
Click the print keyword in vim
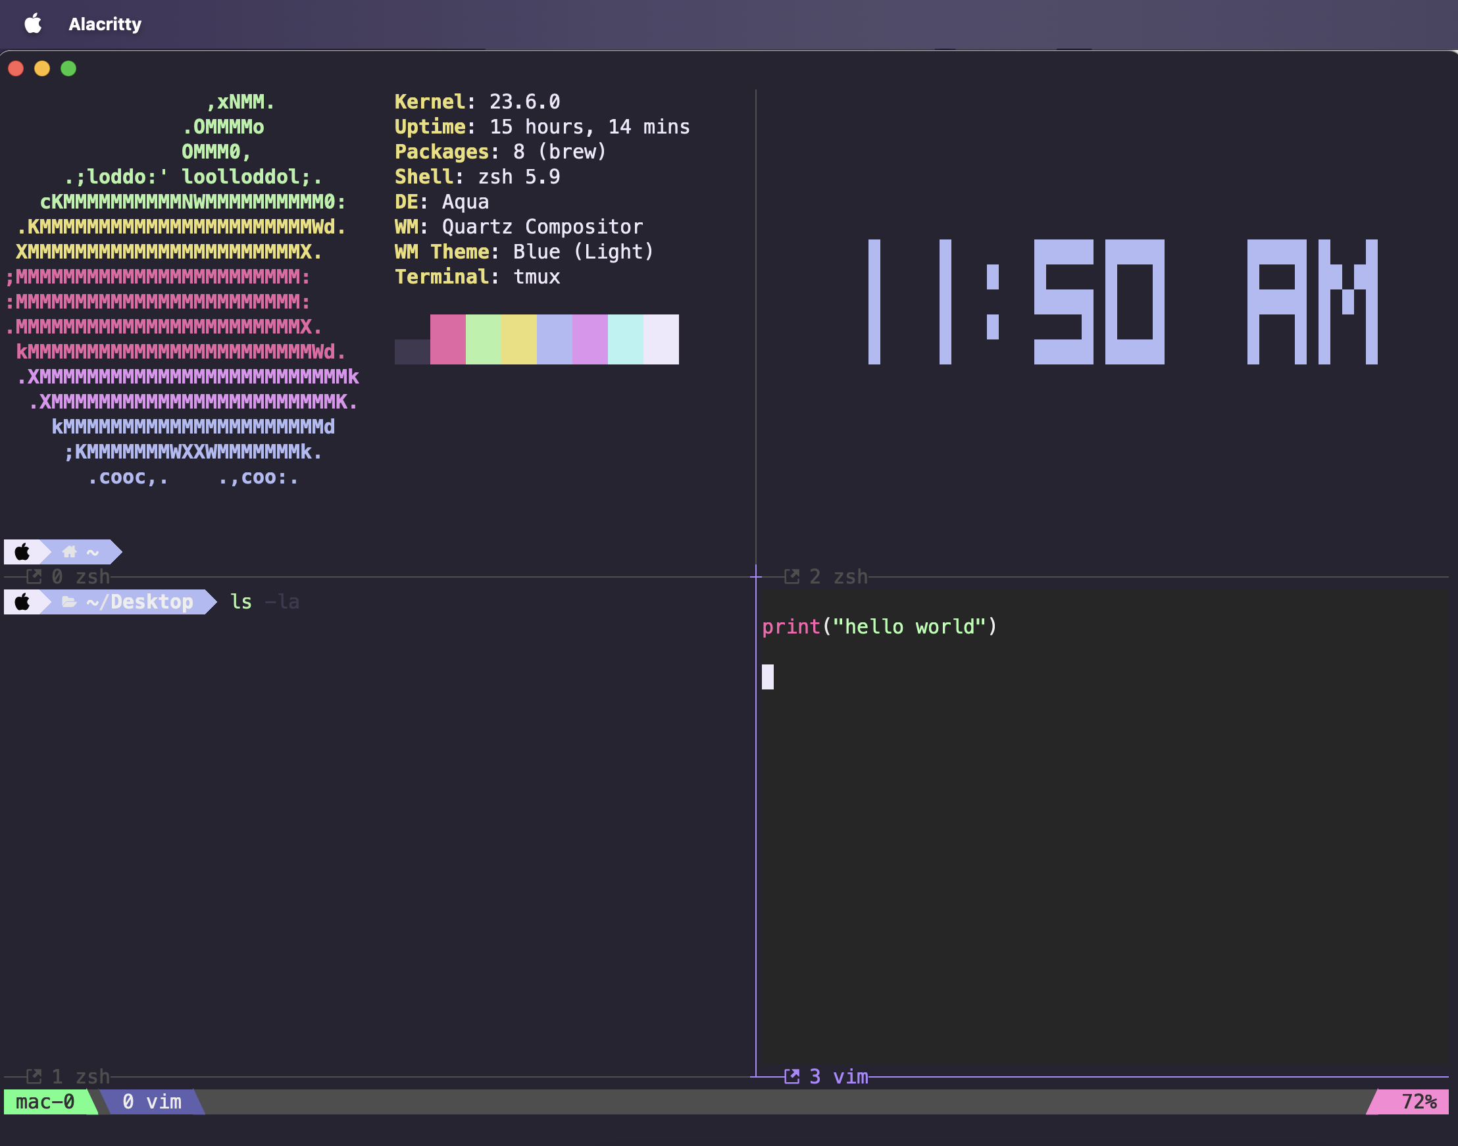(x=791, y=627)
